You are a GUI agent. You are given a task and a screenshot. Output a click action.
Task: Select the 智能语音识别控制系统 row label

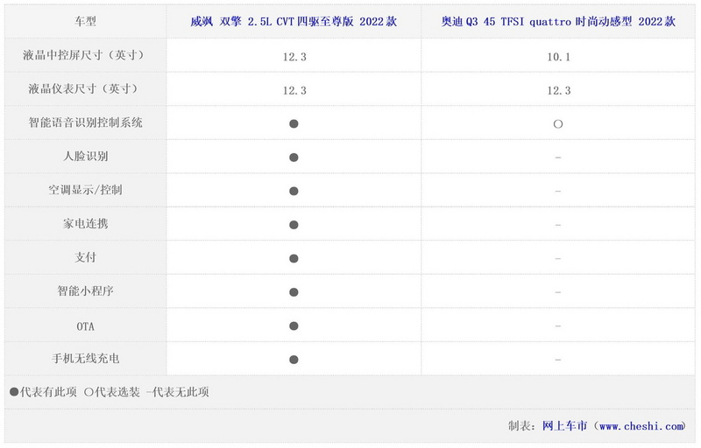click(x=85, y=122)
